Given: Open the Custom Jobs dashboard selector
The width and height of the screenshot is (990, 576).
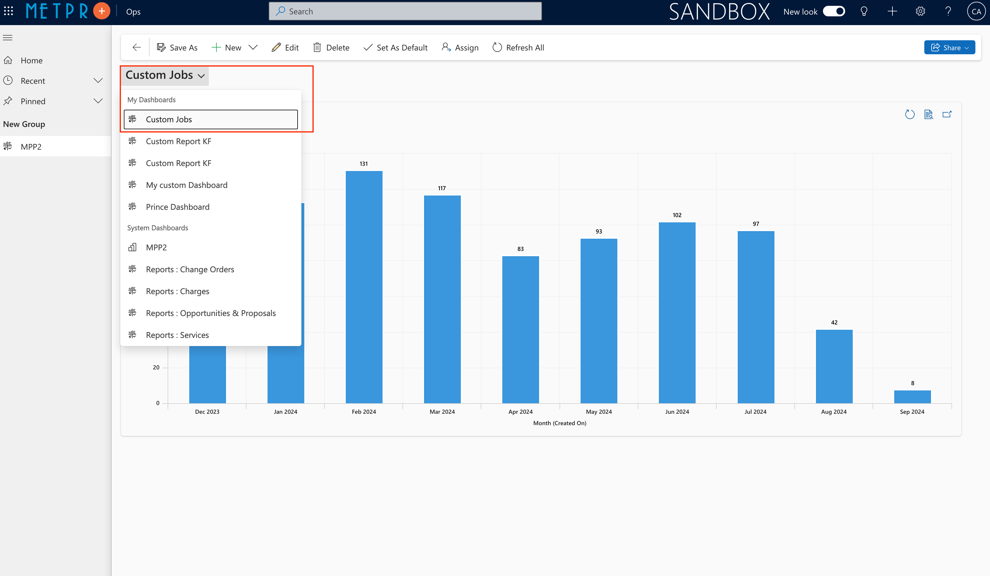Looking at the screenshot, I should 165,75.
